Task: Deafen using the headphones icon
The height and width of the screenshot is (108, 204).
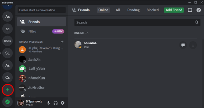Action: click(56, 103)
